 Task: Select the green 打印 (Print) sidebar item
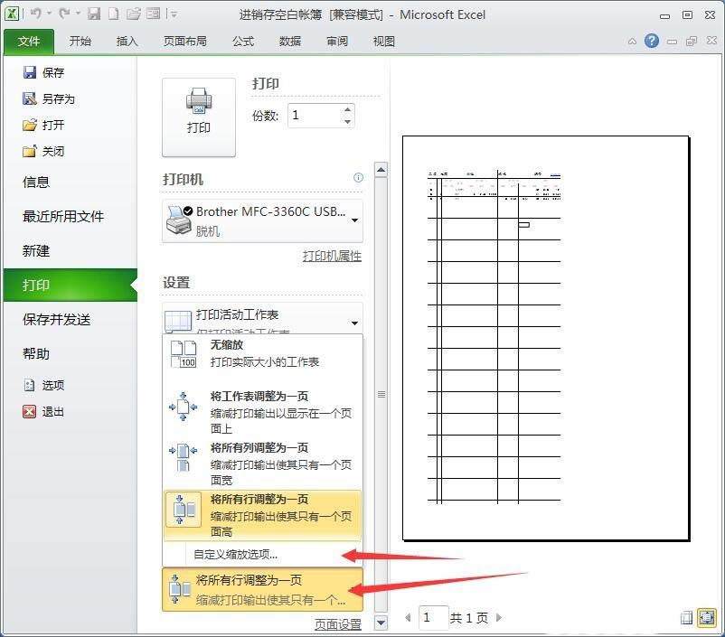71,285
